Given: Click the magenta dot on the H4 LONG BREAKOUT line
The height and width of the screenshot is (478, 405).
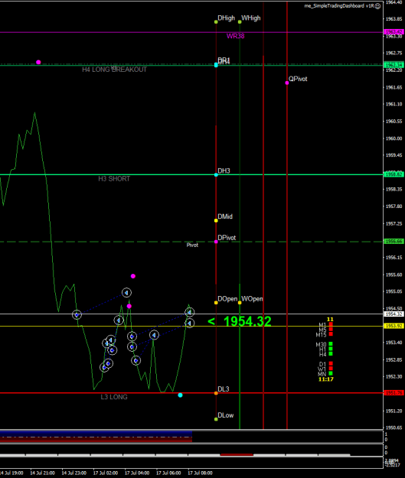Looking at the screenshot, I should 38,62.
